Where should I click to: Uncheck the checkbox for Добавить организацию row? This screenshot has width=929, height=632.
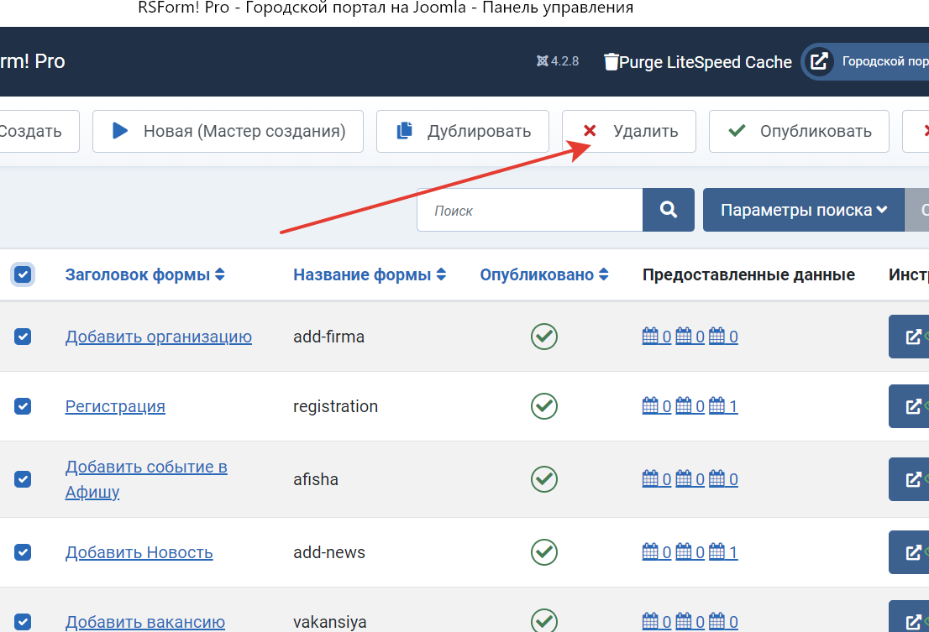(23, 337)
